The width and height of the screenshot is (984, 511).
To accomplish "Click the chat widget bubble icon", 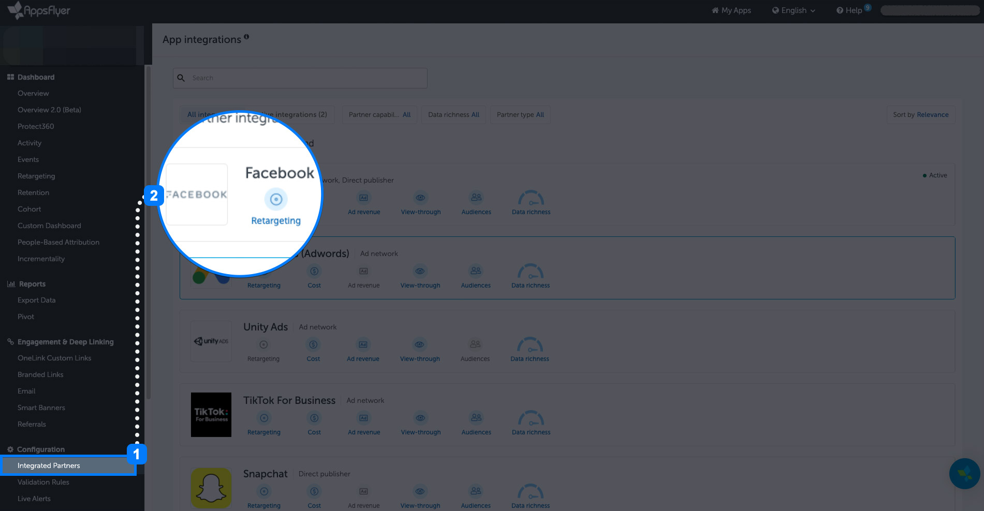I will [x=965, y=473].
